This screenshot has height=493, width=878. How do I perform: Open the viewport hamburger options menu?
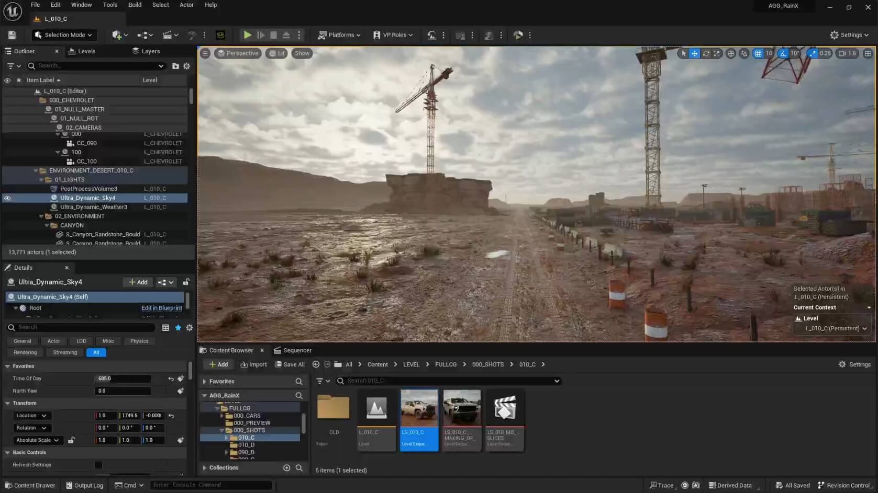205,53
